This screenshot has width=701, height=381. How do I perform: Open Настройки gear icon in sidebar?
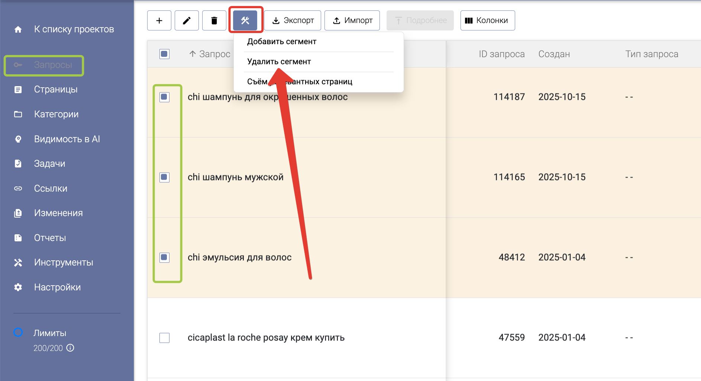click(x=18, y=287)
